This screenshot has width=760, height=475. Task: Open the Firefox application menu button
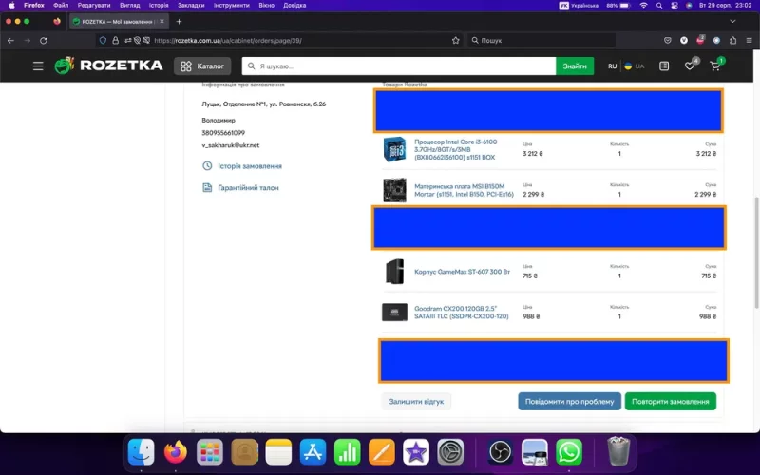(749, 41)
